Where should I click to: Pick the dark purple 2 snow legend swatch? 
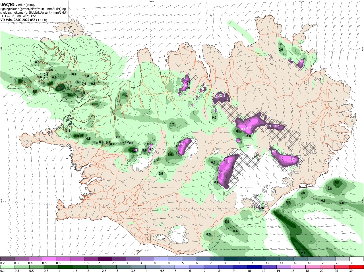[105, 259]
